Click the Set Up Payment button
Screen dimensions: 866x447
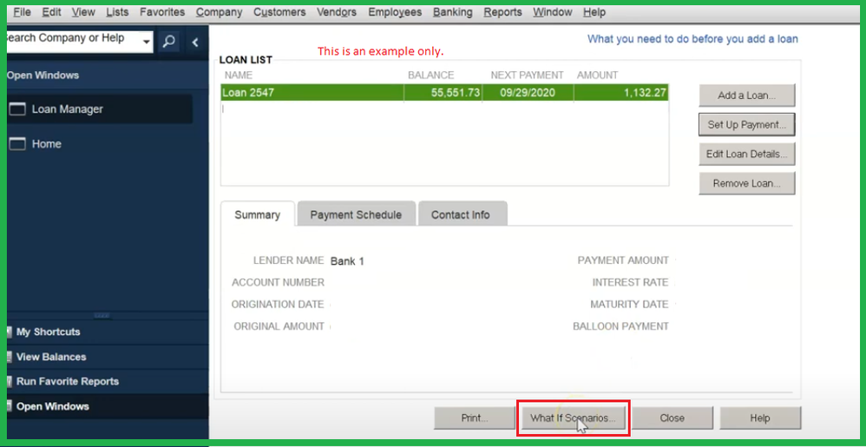click(747, 125)
